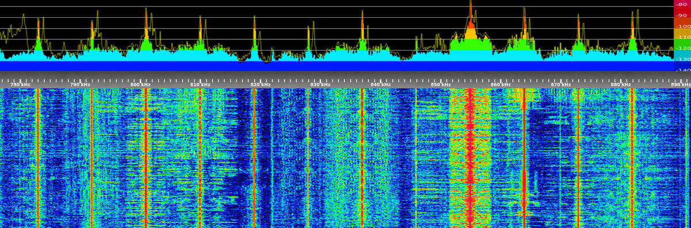Click the 850 kHz frequency label
The width and height of the screenshot is (691, 228).
(441, 84)
